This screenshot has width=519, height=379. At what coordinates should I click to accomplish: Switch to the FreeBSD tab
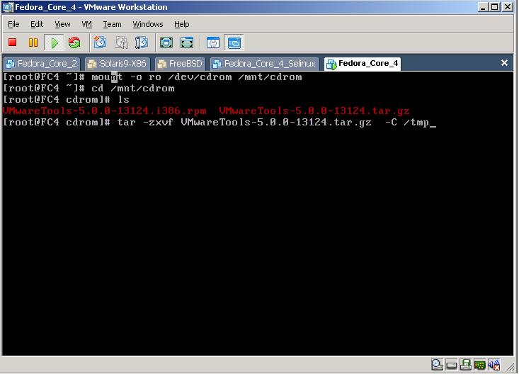180,64
